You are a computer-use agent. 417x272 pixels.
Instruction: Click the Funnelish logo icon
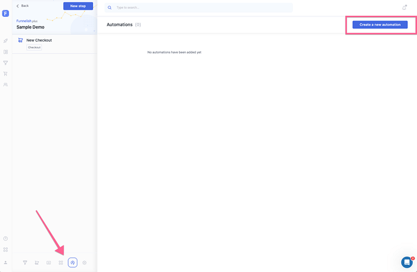tap(5, 13)
